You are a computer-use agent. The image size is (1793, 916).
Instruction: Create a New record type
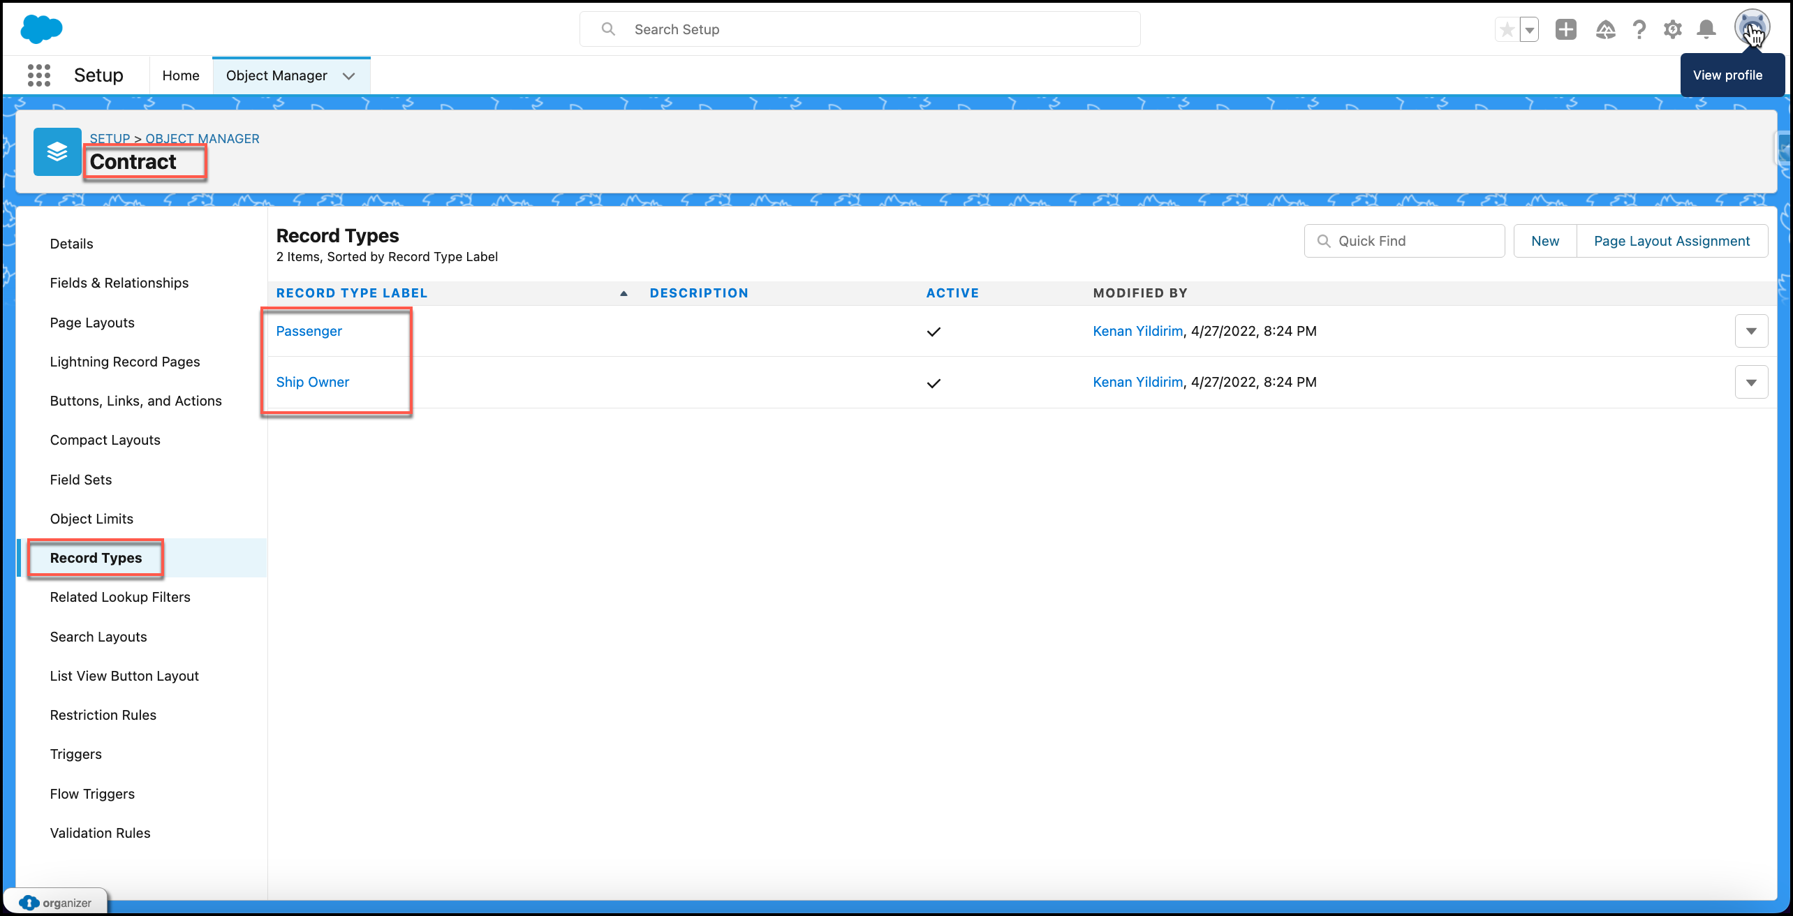[x=1545, y=241]
